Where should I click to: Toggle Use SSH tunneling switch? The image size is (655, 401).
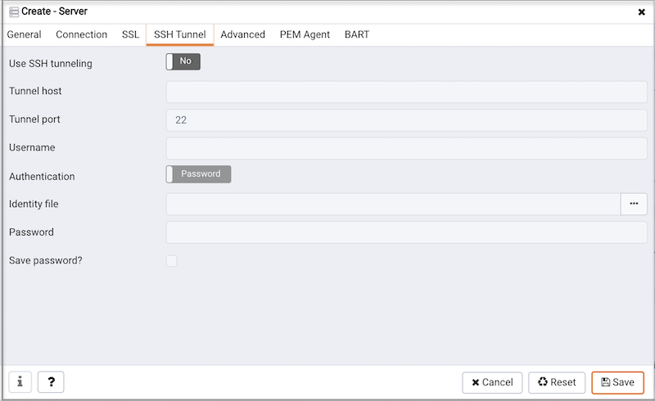click(183, 61)
